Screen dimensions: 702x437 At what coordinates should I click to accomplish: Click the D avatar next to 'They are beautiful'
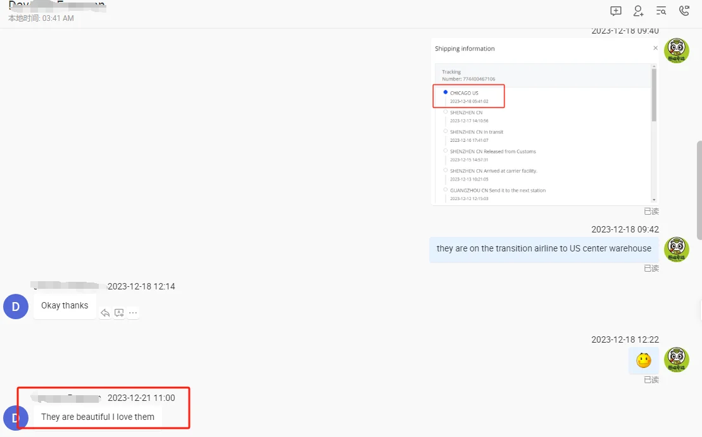tap(16, 418)
